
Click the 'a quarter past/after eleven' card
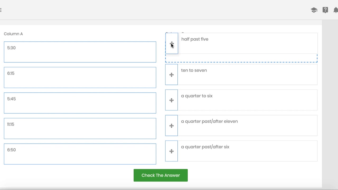pyautogui.click(x=247, y=126)
